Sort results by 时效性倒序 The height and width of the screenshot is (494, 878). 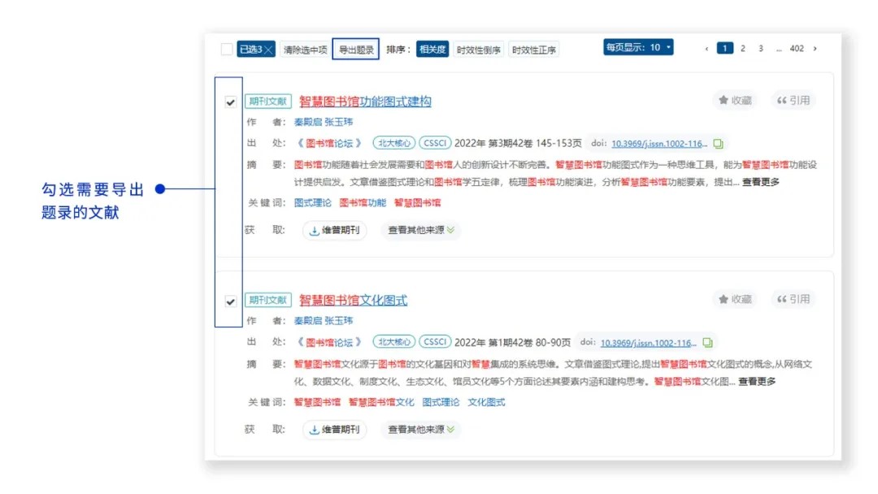[479, 50]
